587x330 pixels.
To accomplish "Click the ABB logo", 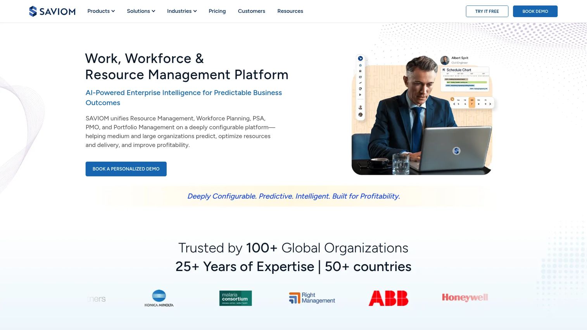I will pyautogui.click(x=388, y=298).
